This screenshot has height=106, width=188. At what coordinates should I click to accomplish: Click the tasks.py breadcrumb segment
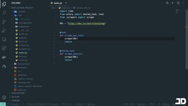(x=66, y=8)
